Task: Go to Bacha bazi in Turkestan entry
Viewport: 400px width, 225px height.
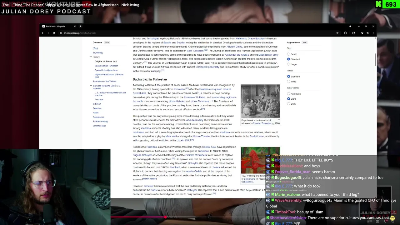Action: tap(106, 66)
